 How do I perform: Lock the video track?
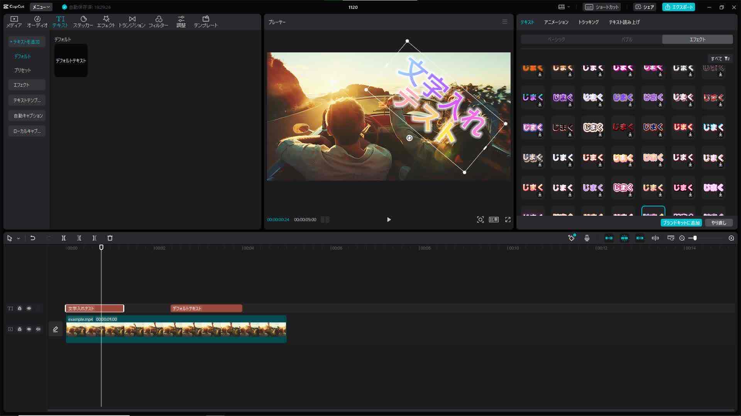click(20, 329)
